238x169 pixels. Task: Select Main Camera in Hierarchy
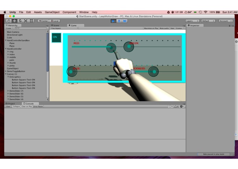[x=13, y=32]
